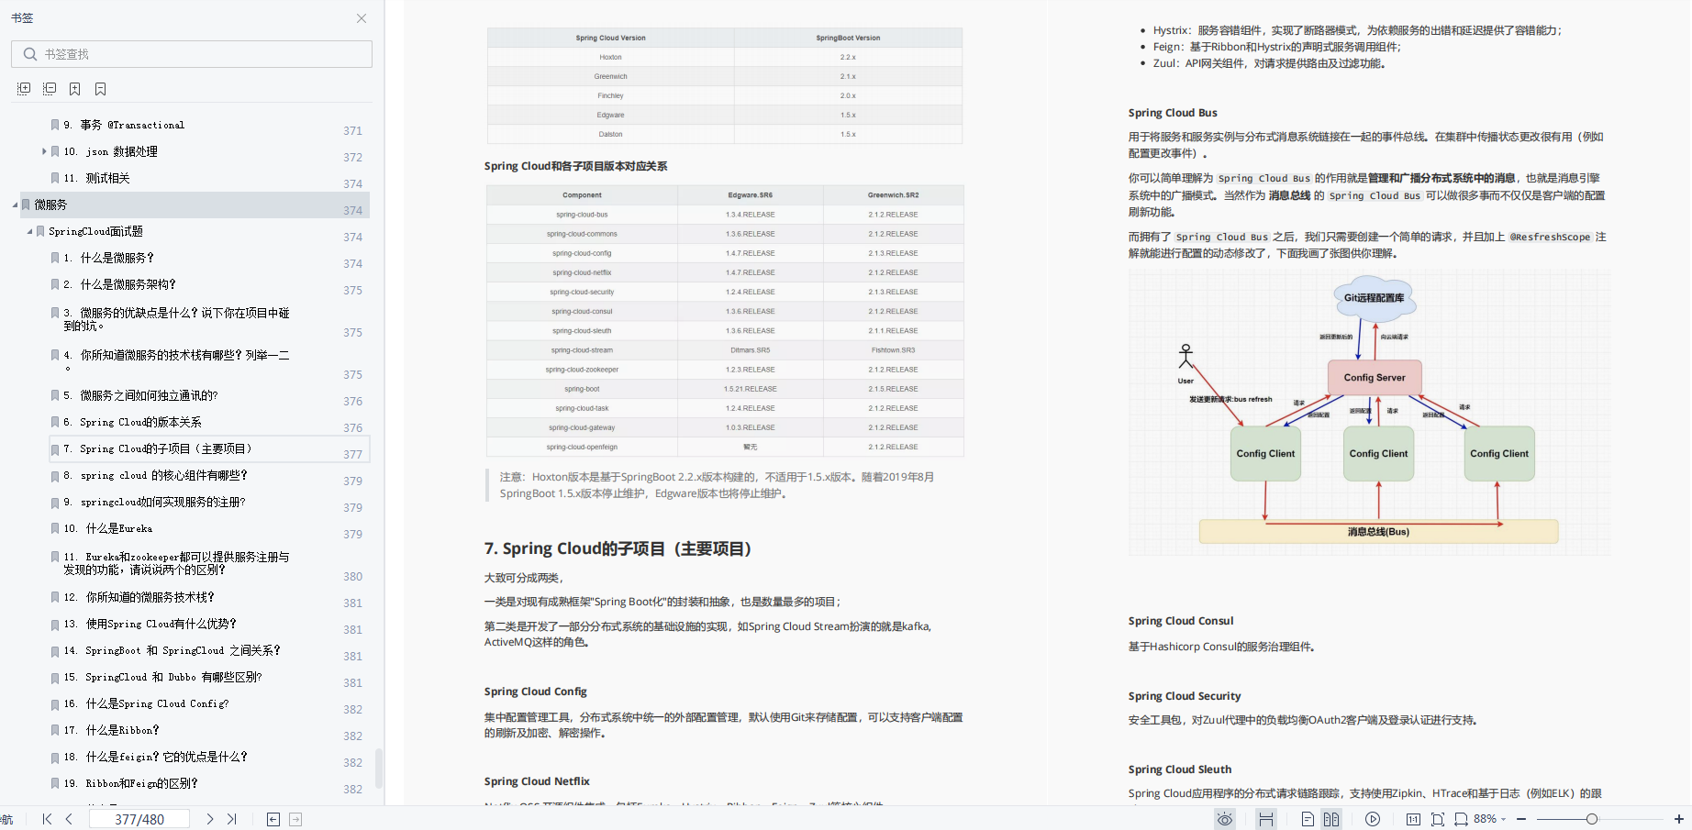1692x830 pixels.
Task: Switch to two-page layout
Action: click(1331, 819)
